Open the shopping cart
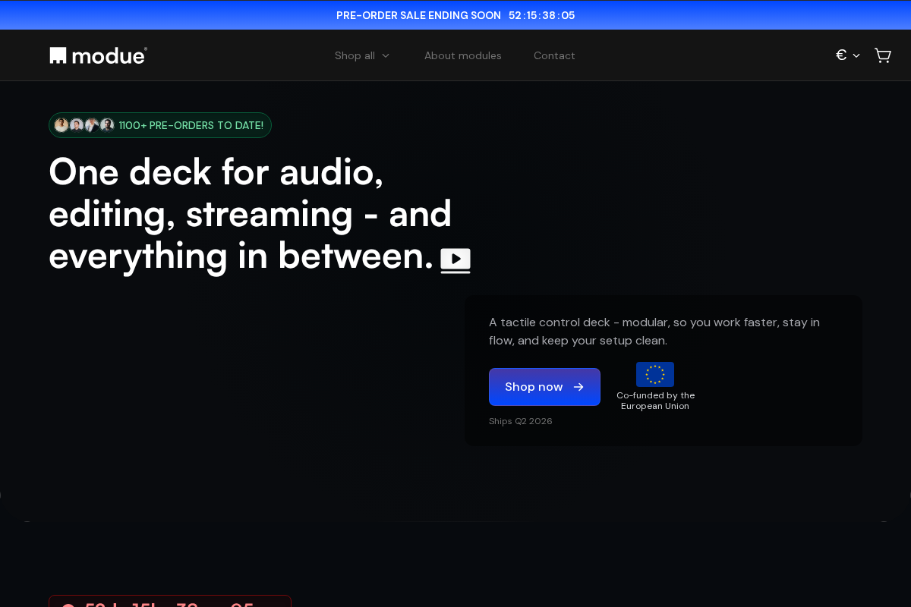 click(882, 55)
